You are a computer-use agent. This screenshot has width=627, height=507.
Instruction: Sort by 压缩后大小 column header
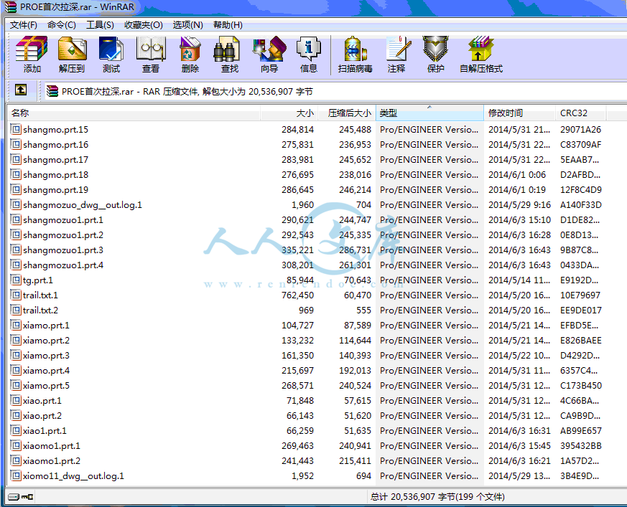pyautogui.click(x=347, y=113)
